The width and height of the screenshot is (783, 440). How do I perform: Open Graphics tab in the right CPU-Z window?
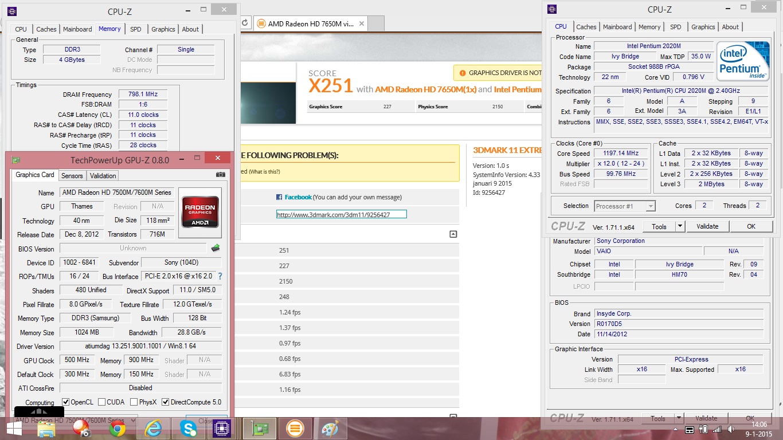[703, 27]
